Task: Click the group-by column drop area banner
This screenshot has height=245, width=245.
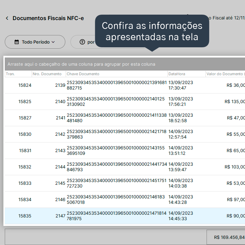Action: 125,64
